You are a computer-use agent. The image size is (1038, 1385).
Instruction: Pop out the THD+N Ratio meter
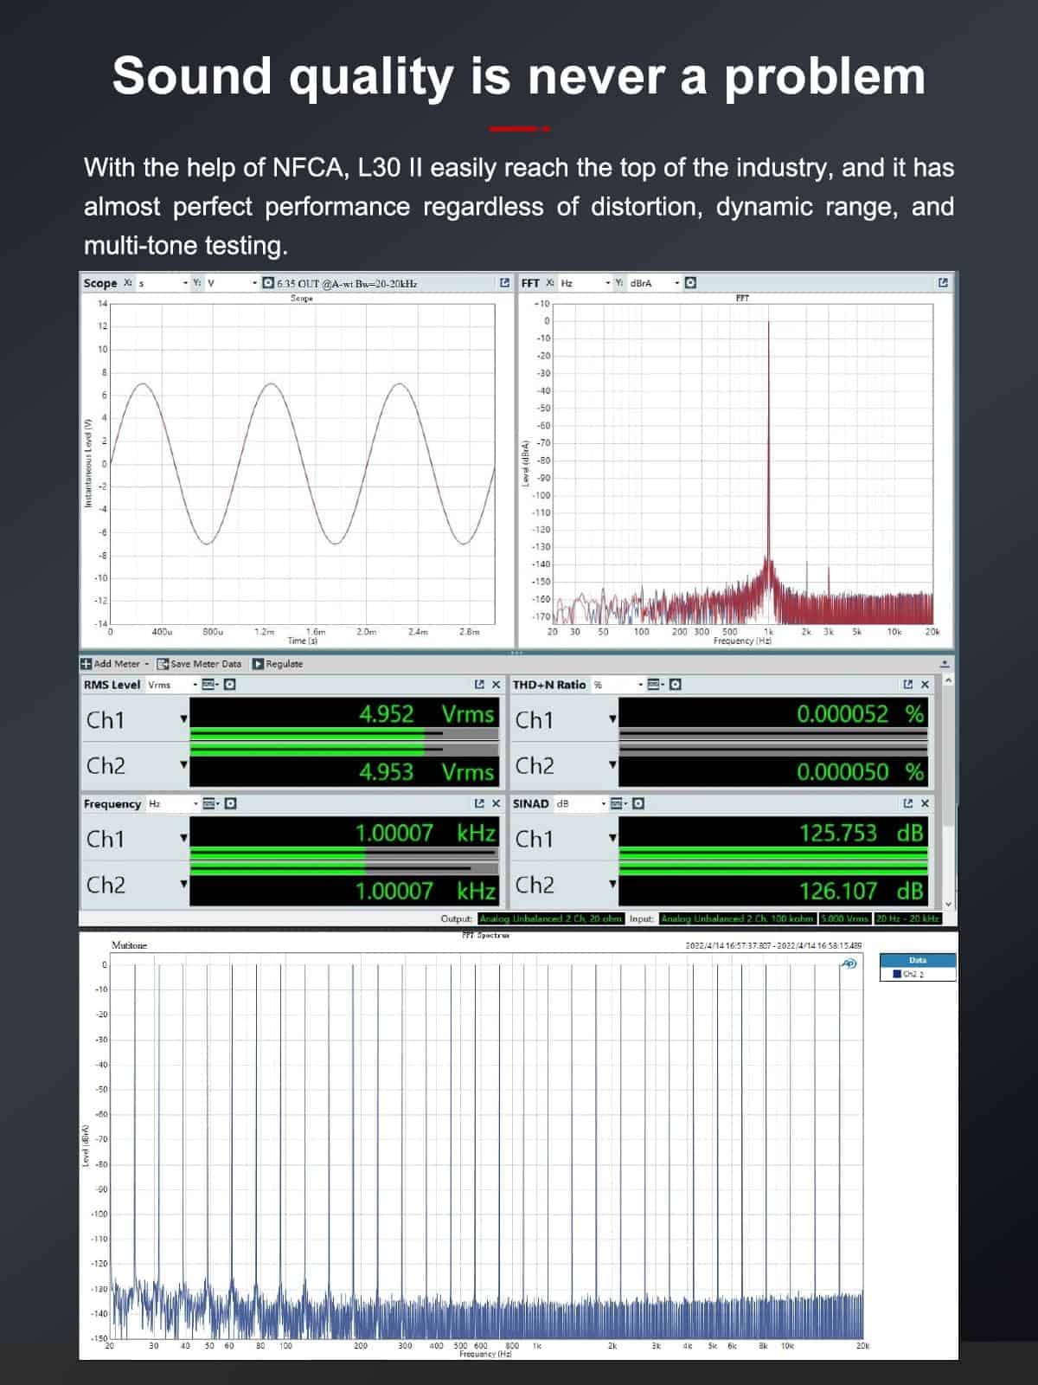907,685
